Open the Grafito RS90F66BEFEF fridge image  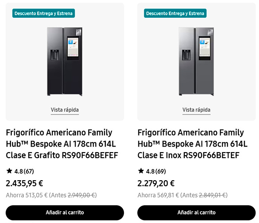pyautogui.click(x=65, y=61)
